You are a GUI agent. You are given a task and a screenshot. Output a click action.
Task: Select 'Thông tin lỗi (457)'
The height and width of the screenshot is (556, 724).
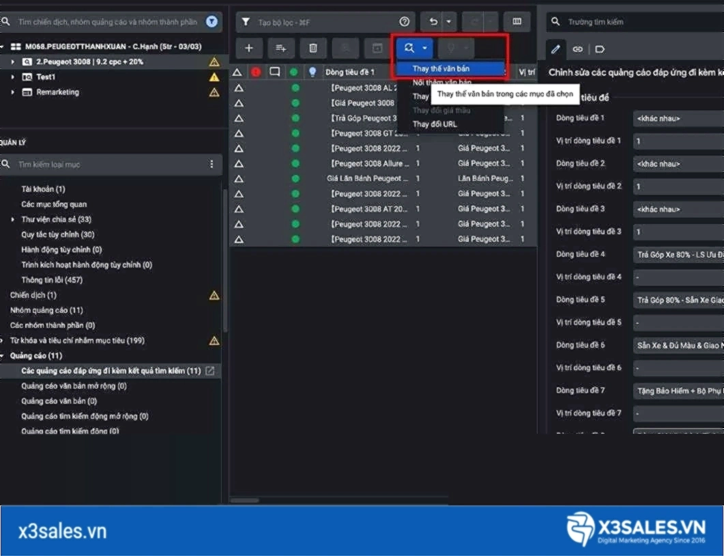pos(52,280)
